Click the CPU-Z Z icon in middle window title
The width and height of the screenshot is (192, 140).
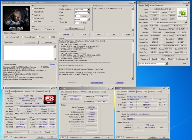pos(60,88)
